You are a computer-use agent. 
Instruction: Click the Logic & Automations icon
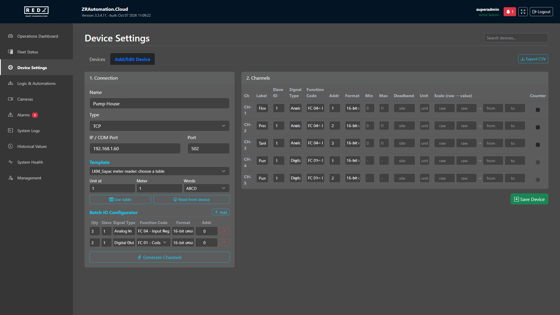tap(10, 83)
